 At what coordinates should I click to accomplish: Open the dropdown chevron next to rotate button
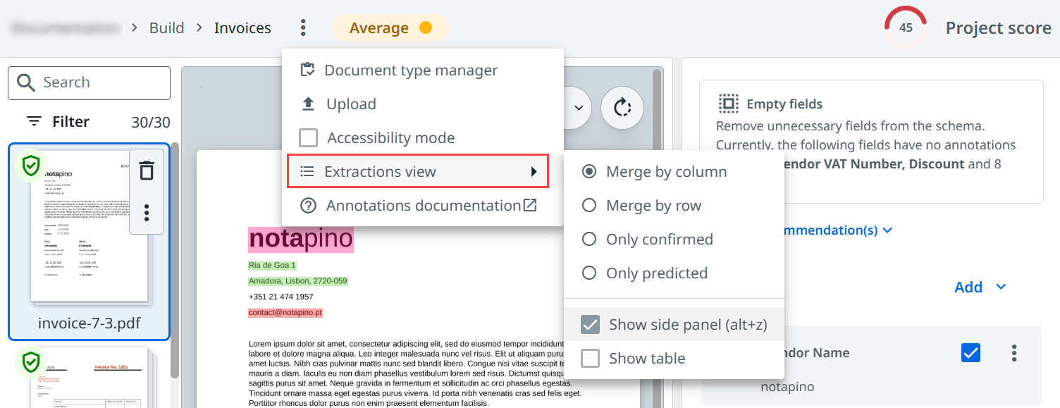coord(578,108)
